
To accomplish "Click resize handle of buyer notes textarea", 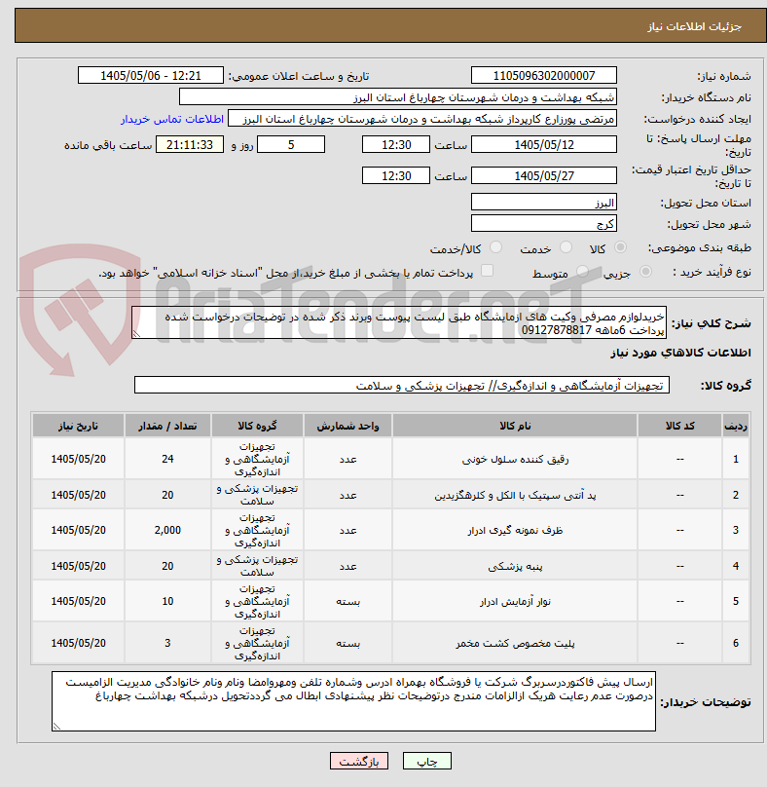I will tap(56, 726).
